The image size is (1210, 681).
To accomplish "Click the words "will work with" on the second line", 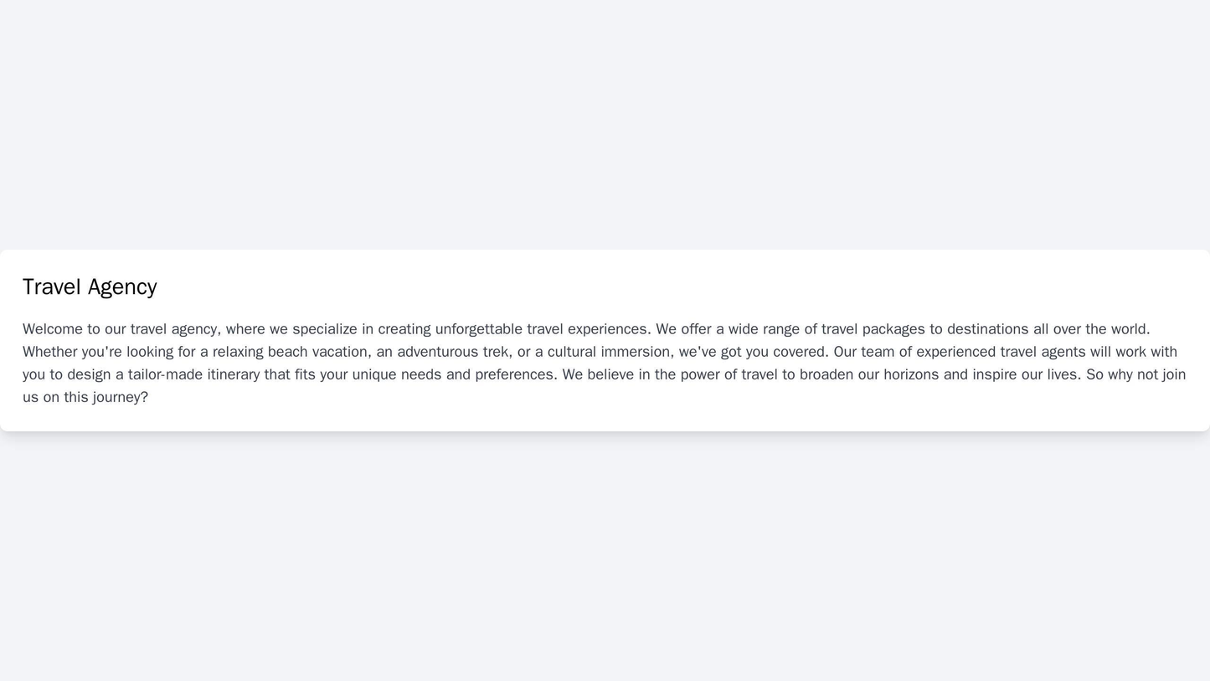I will tap(1130, 352).
